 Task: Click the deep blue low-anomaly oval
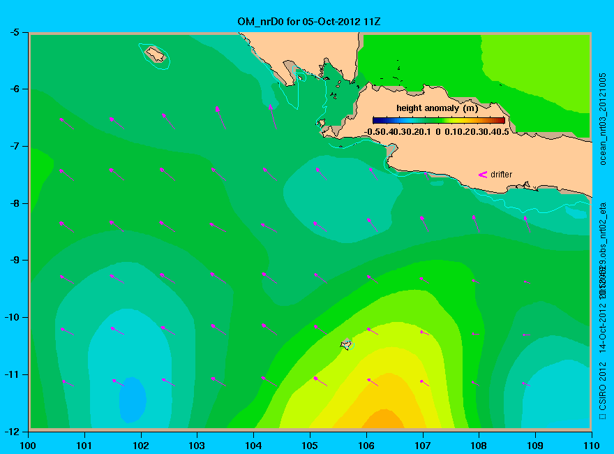pos(133,400)
